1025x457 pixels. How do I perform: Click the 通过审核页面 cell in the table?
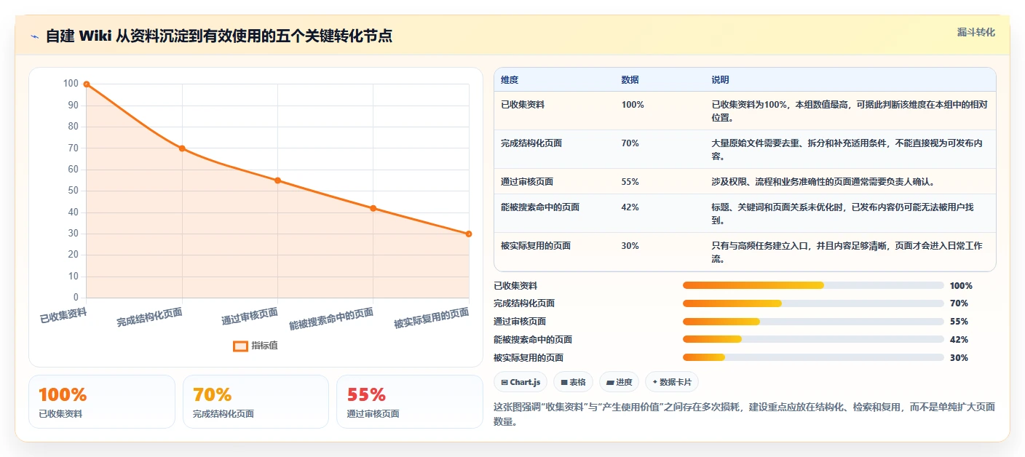pos(527,182)
